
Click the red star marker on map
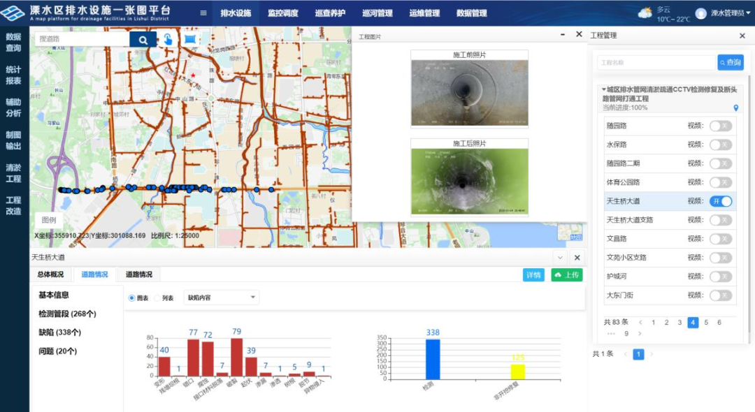[x=193, y=75]
